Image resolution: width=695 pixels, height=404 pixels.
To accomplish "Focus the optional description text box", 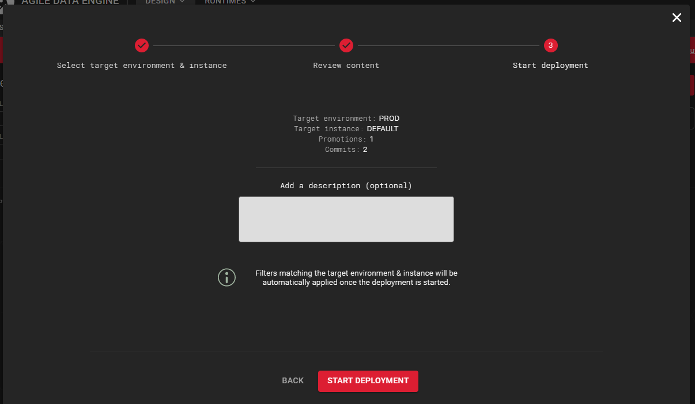I will (346, 219).
